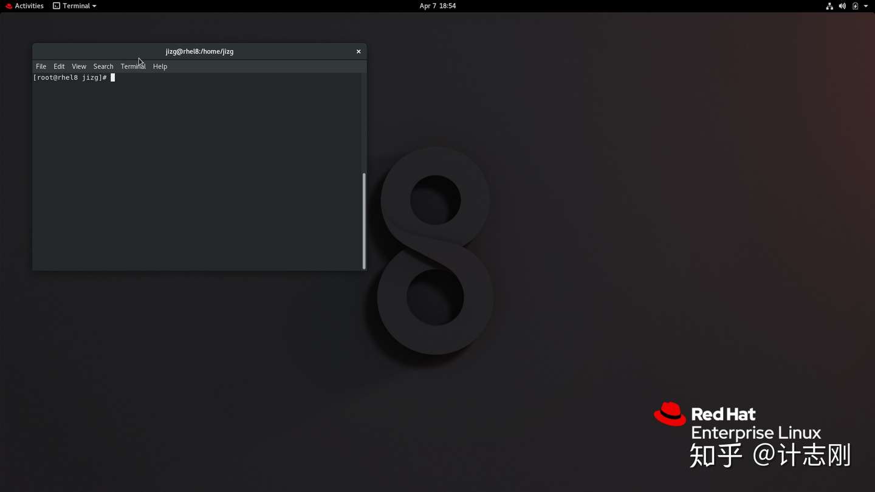Click the terminal title bar jizg@rhel8:/home/jizg
875x492 pixels.
tap(199, 52)
